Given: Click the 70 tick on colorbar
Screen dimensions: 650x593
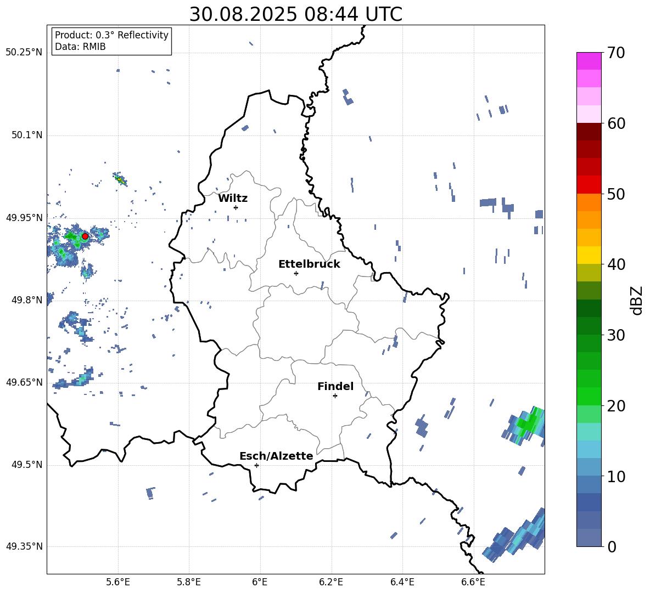Looking at the screenshot, I should click(x=617, y=53).
